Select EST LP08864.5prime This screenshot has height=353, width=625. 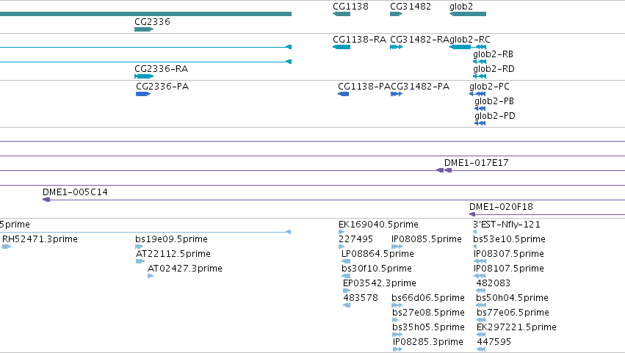tap(346, 261)
